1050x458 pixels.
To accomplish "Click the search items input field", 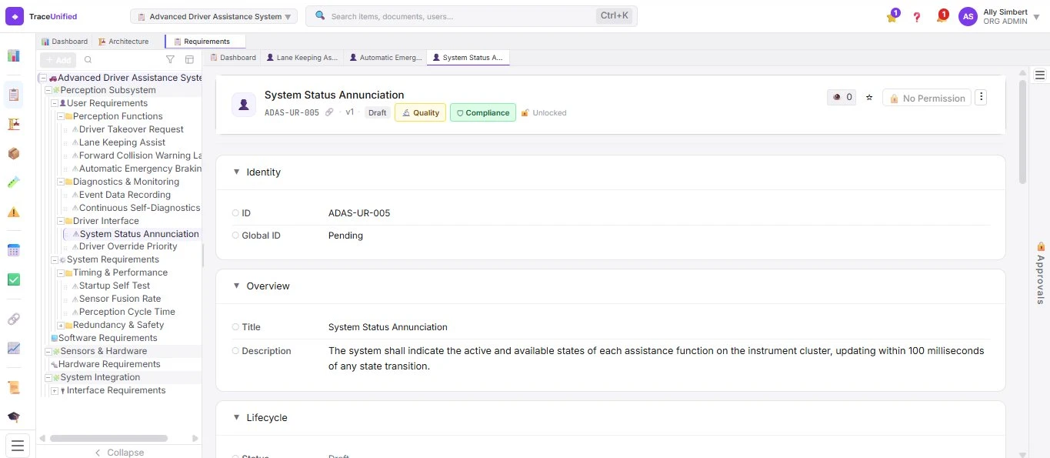I will (x=471, y=16).
